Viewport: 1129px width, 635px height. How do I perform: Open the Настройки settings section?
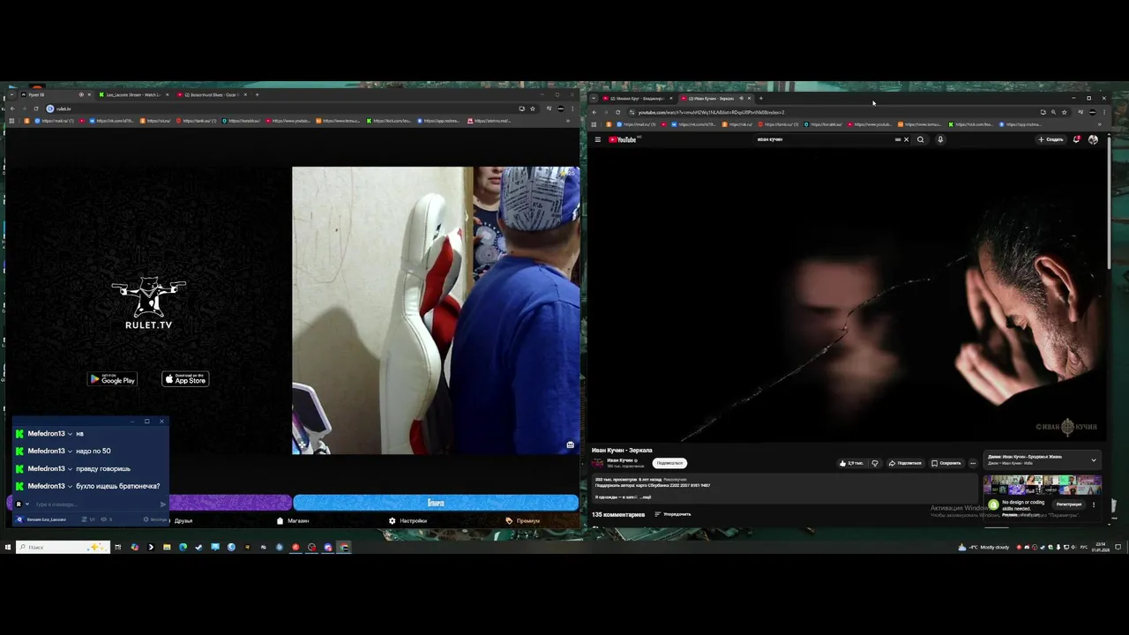[x=407, y=520]
